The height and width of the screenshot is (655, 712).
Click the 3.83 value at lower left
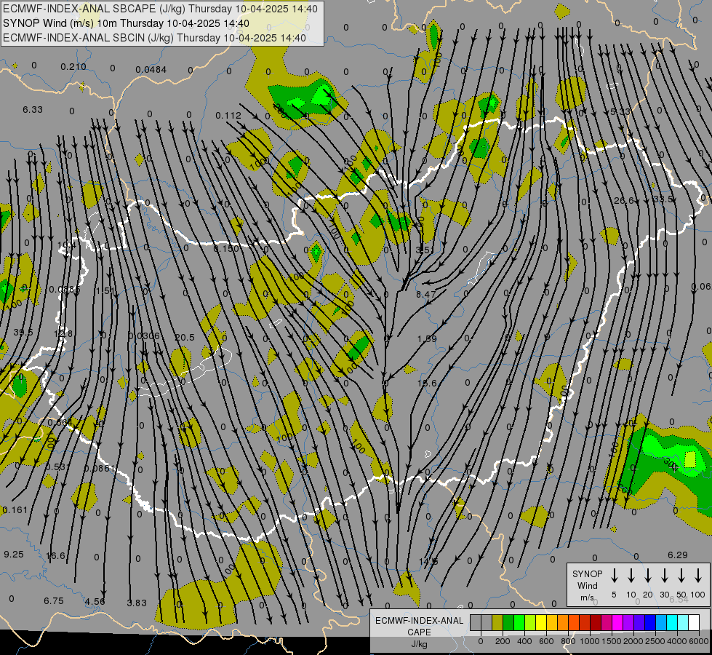click(x=137, y=603)
